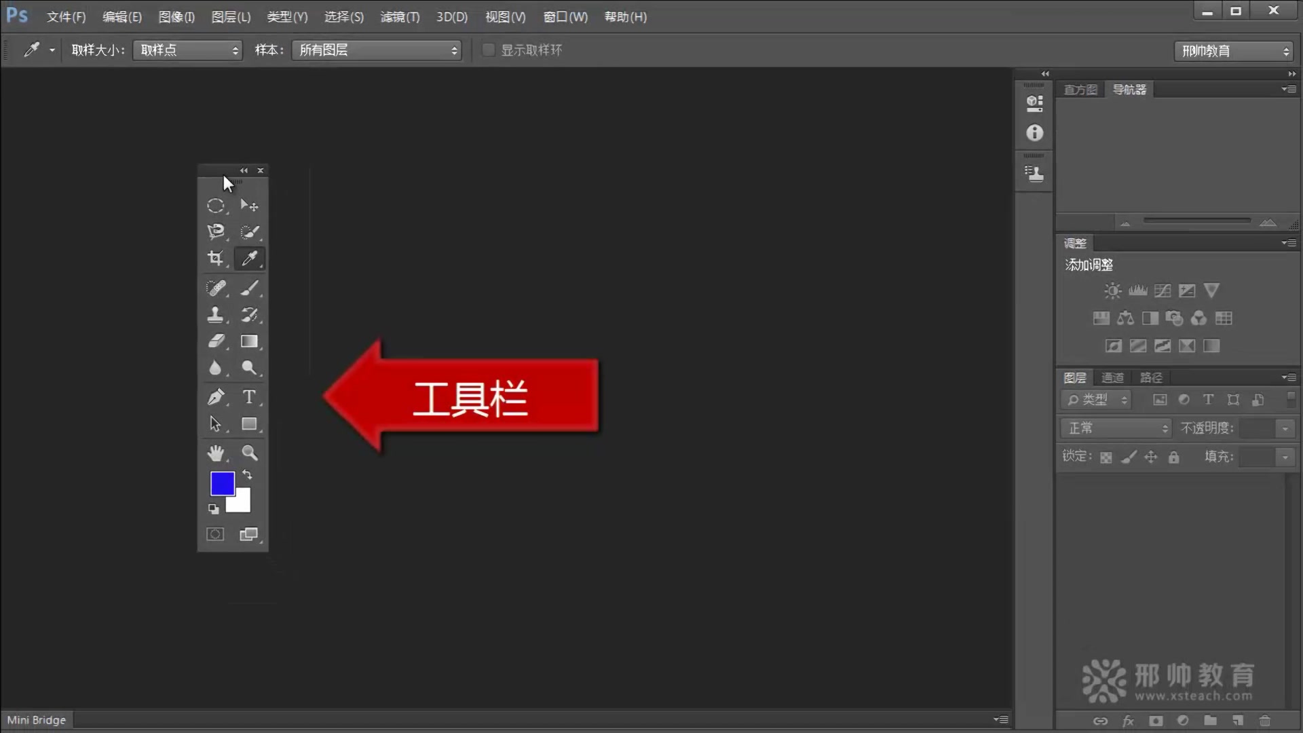This screenshot has width=1303, height=733.
Task: Open 取样大小 size dropdown
Action: pyautogui.click(x=185, y=50)
